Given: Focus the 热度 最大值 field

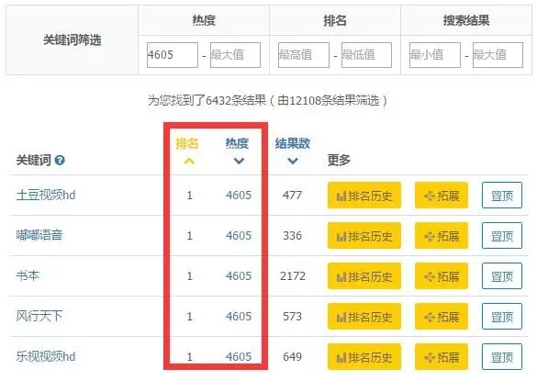Looking at the screenshot, I should 235,55.
